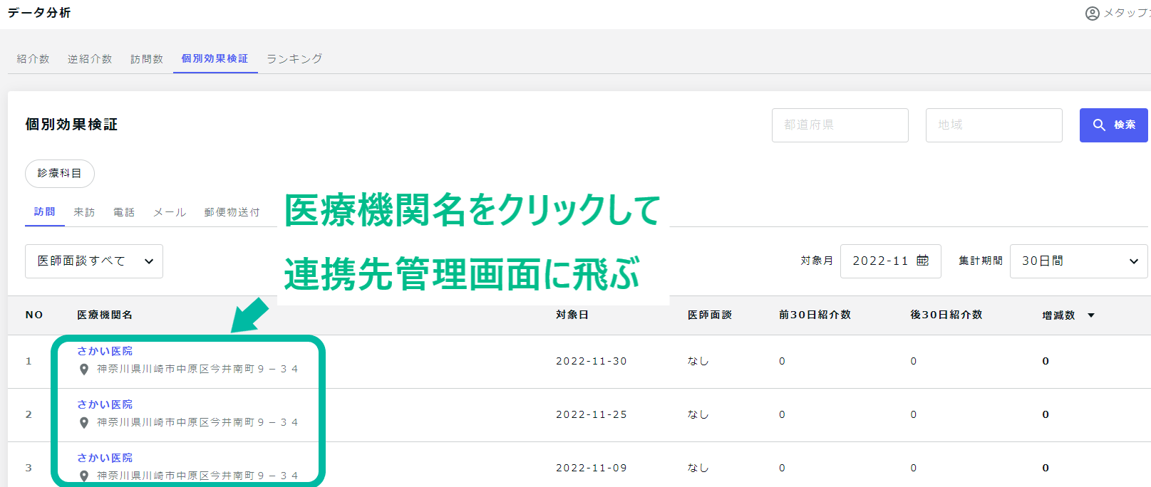Open the 医師面談すべて dropdown
The image size is (1151, 487).
[x=94, y=261]
